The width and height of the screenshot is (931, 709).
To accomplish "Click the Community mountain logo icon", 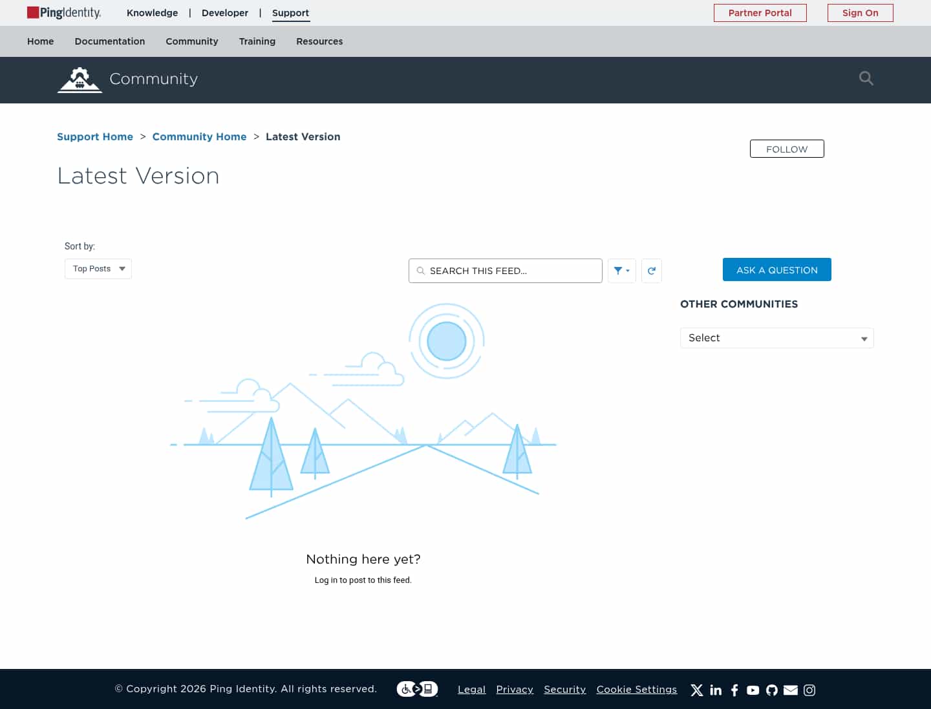I will click(x=80, y=80).
